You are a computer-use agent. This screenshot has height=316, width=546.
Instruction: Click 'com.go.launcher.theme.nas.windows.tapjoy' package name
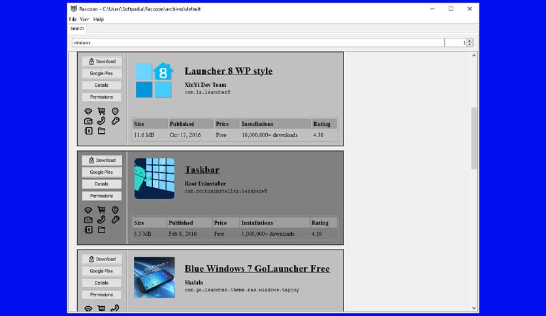coord(242,289)
